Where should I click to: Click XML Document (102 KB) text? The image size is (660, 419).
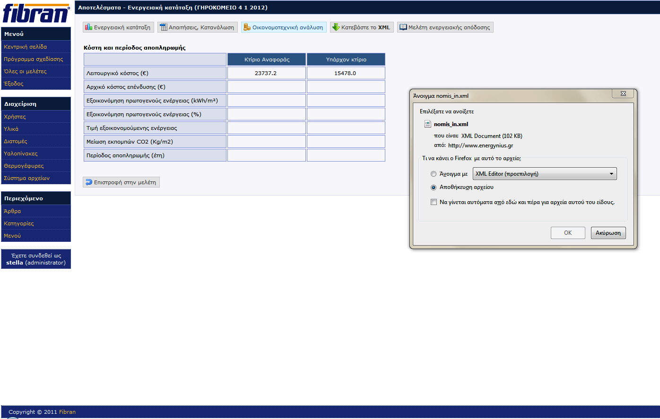pos(492,136)
